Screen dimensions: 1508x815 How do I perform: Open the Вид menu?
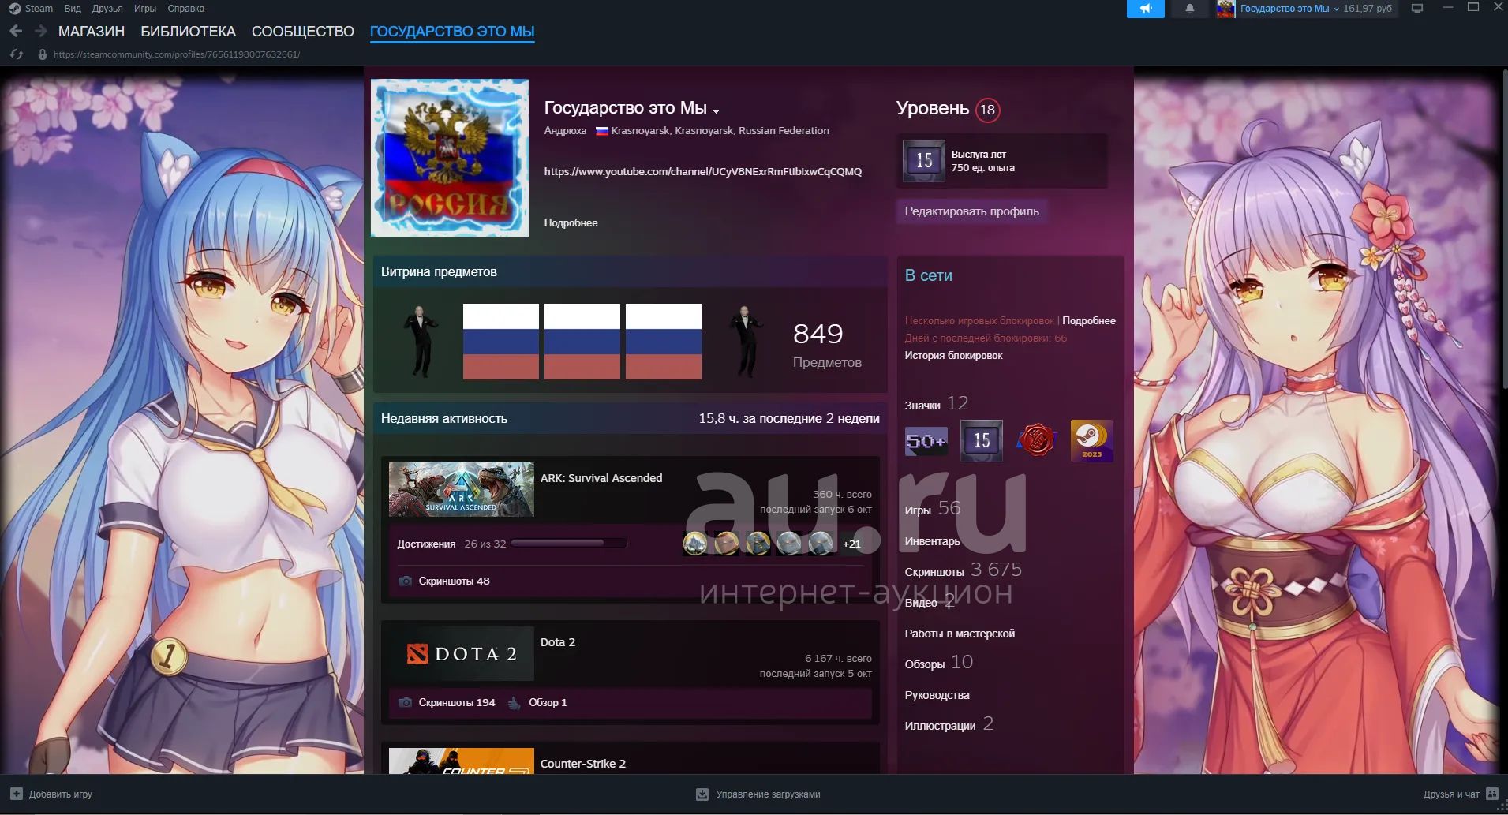point(73,9)
